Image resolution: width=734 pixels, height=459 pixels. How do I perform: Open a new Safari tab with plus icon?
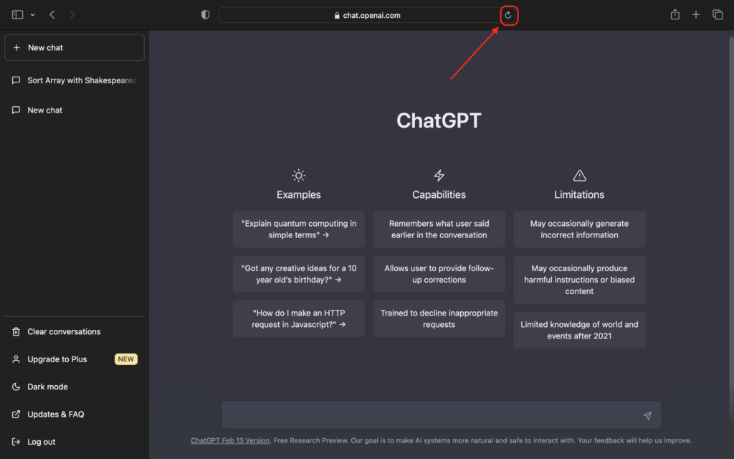(x=695, y=15)
